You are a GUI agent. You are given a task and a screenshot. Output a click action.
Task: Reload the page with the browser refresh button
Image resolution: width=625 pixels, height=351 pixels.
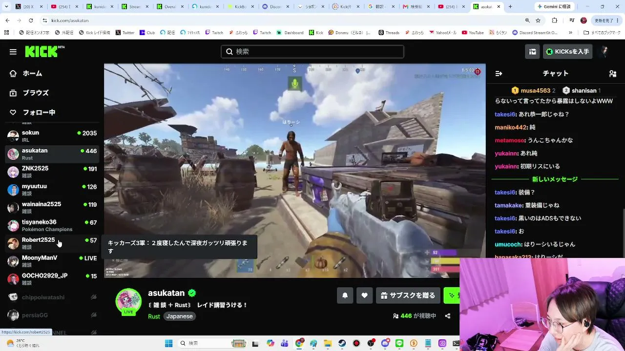pyautogui.click(x=31, y=20)
